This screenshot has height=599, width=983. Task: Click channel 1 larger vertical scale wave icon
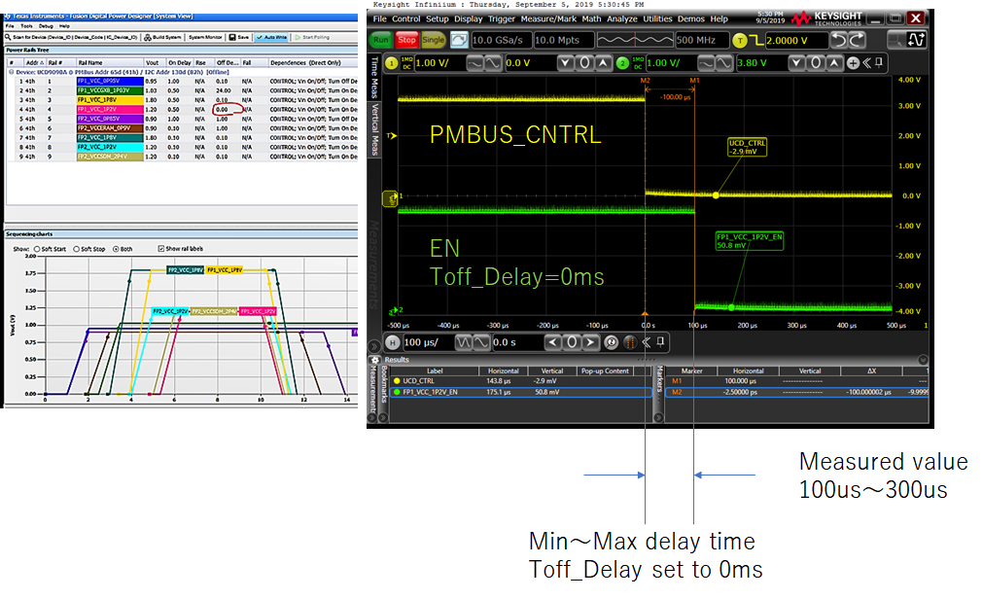click(474, 63)
